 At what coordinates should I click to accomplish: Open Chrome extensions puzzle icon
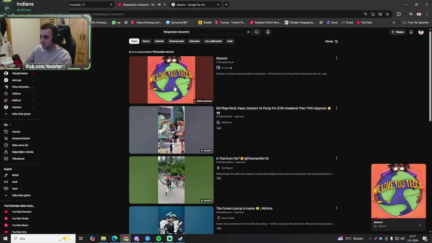click(x=399, y=14)
